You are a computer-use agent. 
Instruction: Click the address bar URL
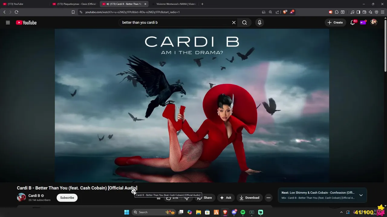132,12
